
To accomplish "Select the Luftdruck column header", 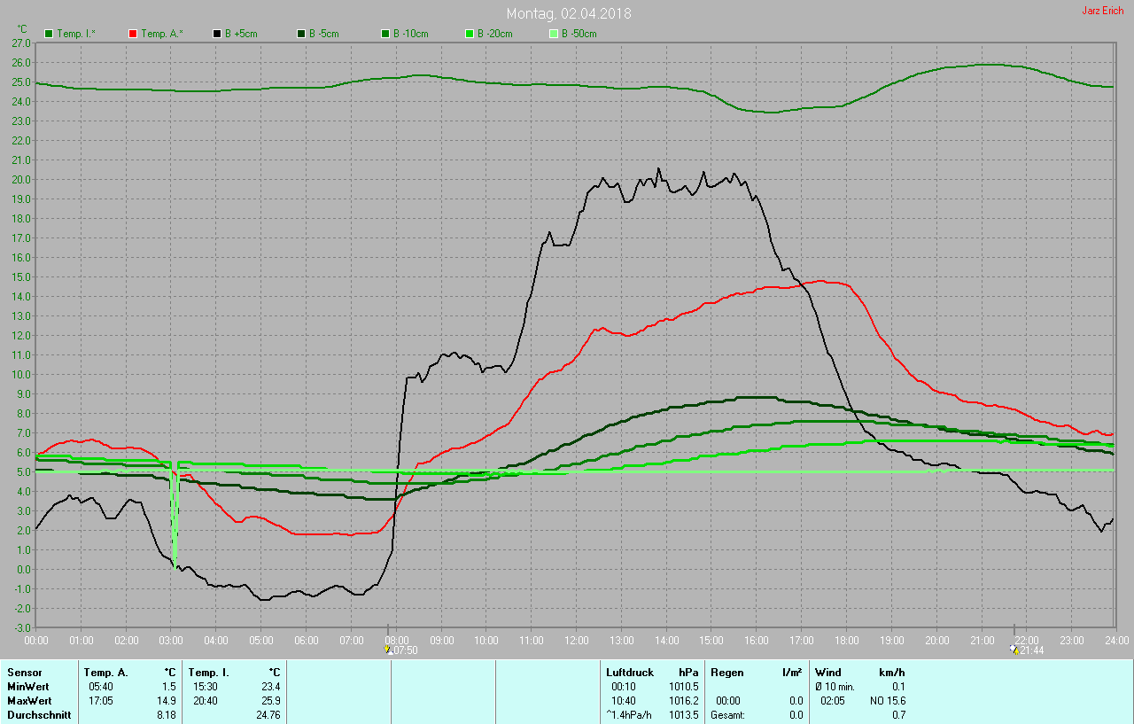I will [x=629, y=673].
